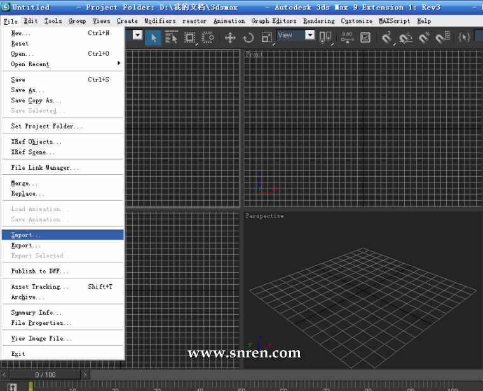Toggle the Window/Crossing selection icon

[x=208, y=38]
